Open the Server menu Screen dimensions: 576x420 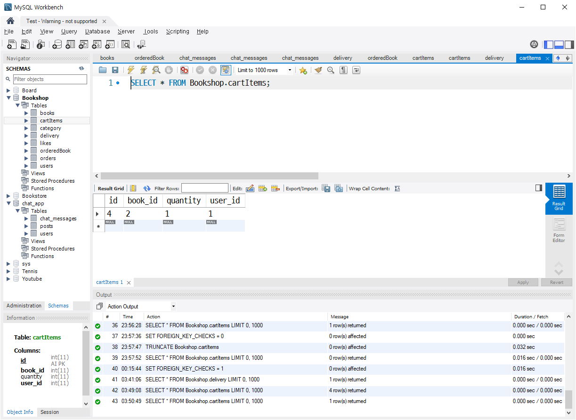coord(126,32)
